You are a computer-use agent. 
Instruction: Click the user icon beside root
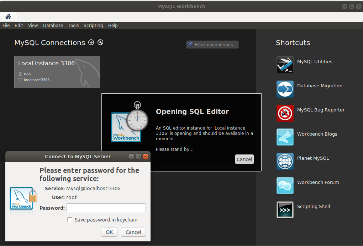(x=20, y=73)
